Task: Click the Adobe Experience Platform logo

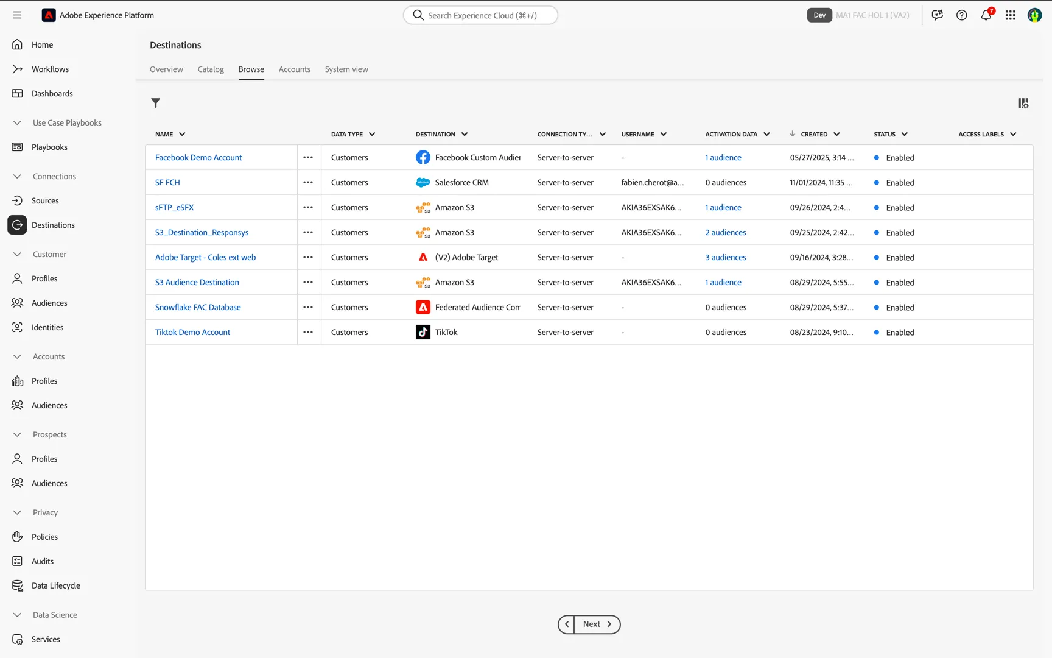Action: coord(49,15)
